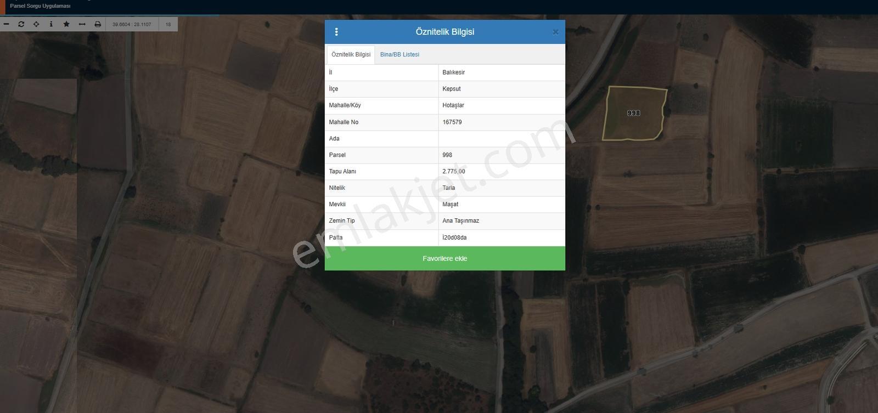The height and width of the screenshot is (413, 878).
Task: Click the zoom level value 18
Action: [x=168, y=24]
